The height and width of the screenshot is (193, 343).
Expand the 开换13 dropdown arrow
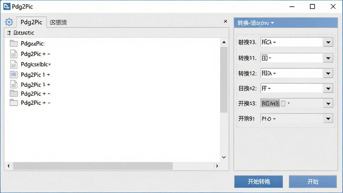pyautogui.click(x=328, y=104)
